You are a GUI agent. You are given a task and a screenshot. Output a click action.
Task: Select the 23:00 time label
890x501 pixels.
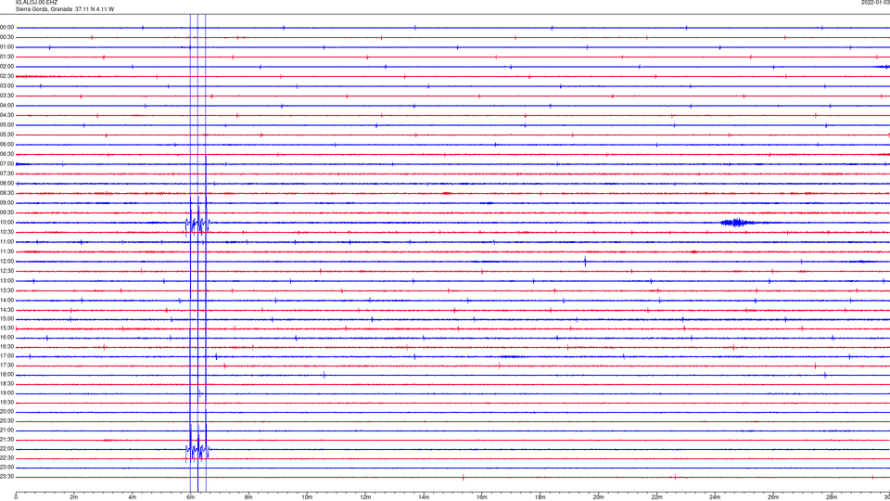click(7, 468)
